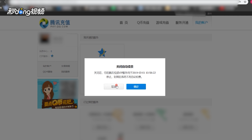
Task: Go to 游戏充值 tab
Action: (162, 23)
